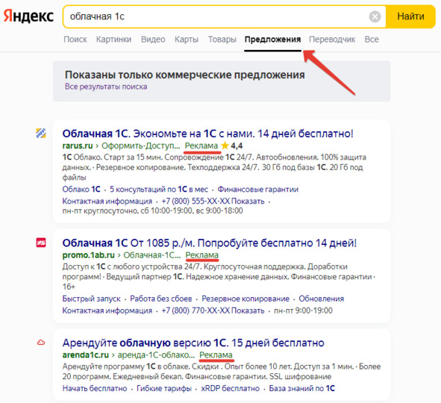
Task: Open the Работа без сбоев sitelink
Action: [x=161, y=299]
